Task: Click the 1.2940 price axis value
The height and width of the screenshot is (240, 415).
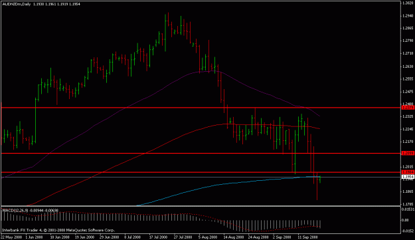Action: click(408, 16)
